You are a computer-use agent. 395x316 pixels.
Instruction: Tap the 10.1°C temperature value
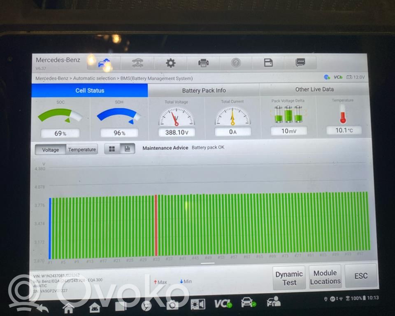(344, 130)
